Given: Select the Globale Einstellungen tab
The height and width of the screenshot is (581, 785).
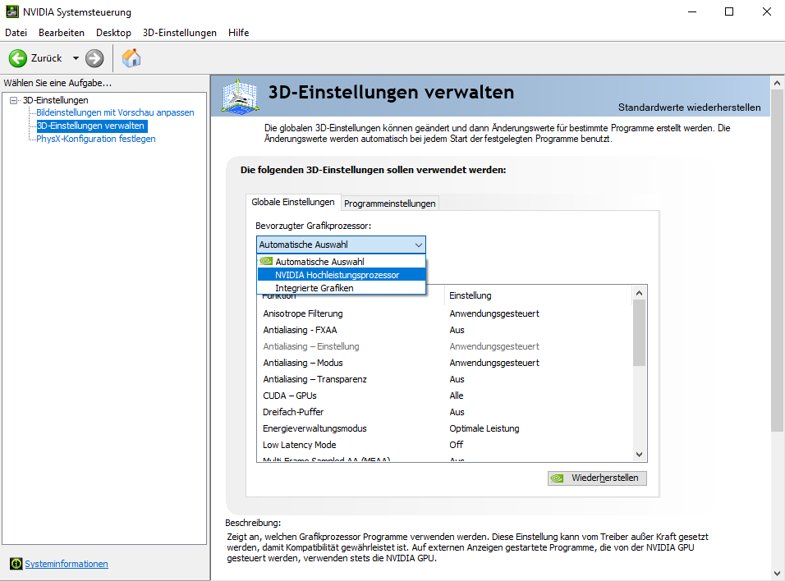Looking at the screenshot, I should click(293, 202).
